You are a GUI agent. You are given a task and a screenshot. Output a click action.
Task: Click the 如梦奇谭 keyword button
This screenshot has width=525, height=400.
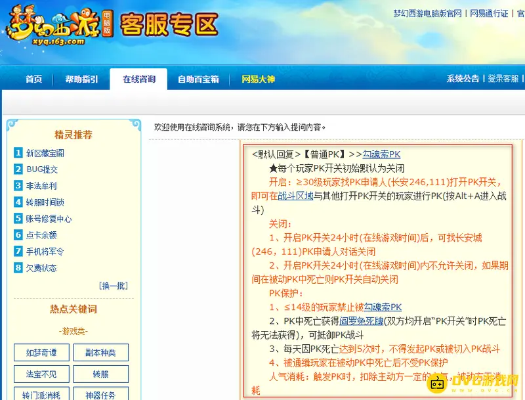pyautogui.click(x=41, y=353)
